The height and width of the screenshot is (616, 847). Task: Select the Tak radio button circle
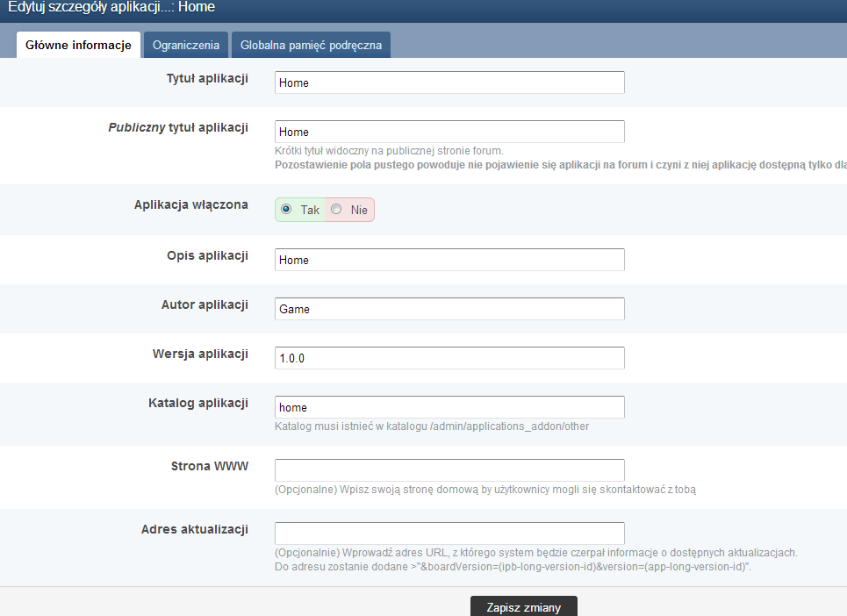[x=286, y=210]
